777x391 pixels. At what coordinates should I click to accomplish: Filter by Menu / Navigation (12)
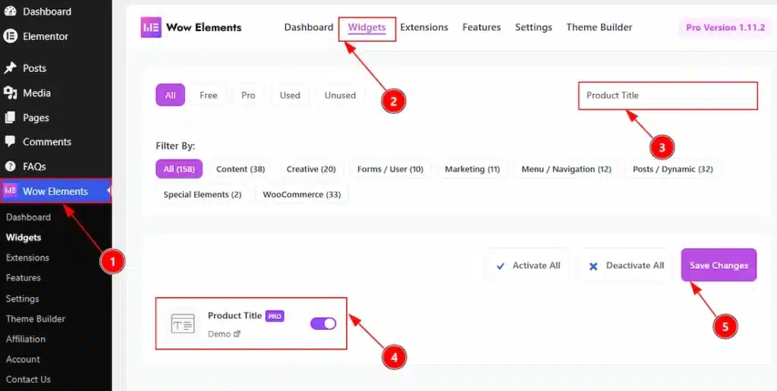[566, 169]
